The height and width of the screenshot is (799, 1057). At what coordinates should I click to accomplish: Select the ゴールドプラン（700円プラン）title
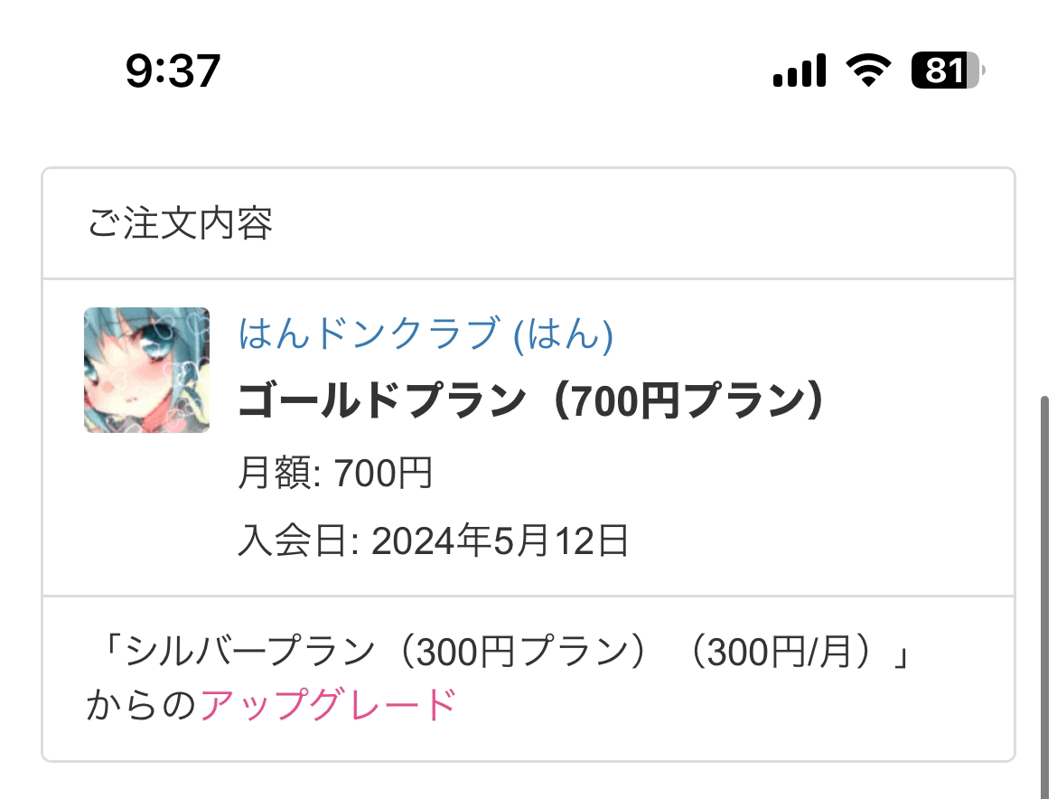531,401
